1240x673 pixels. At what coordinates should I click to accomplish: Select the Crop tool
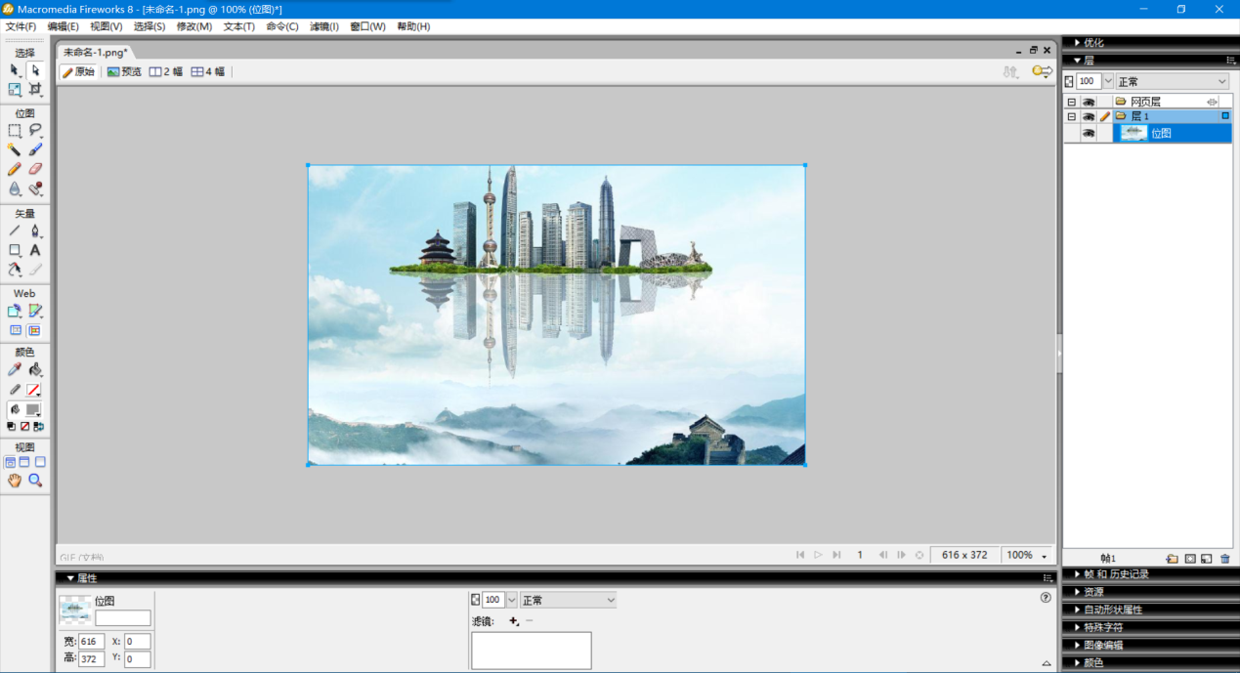pos(35,90)
